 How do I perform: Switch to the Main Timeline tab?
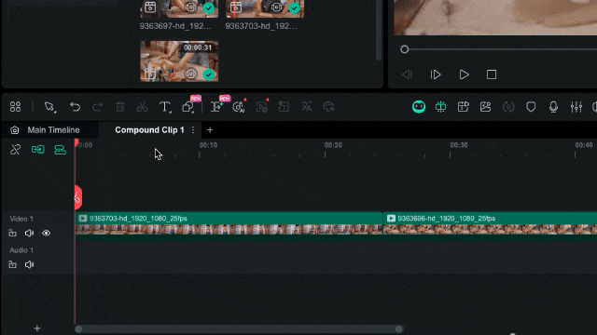click(53, 130)
